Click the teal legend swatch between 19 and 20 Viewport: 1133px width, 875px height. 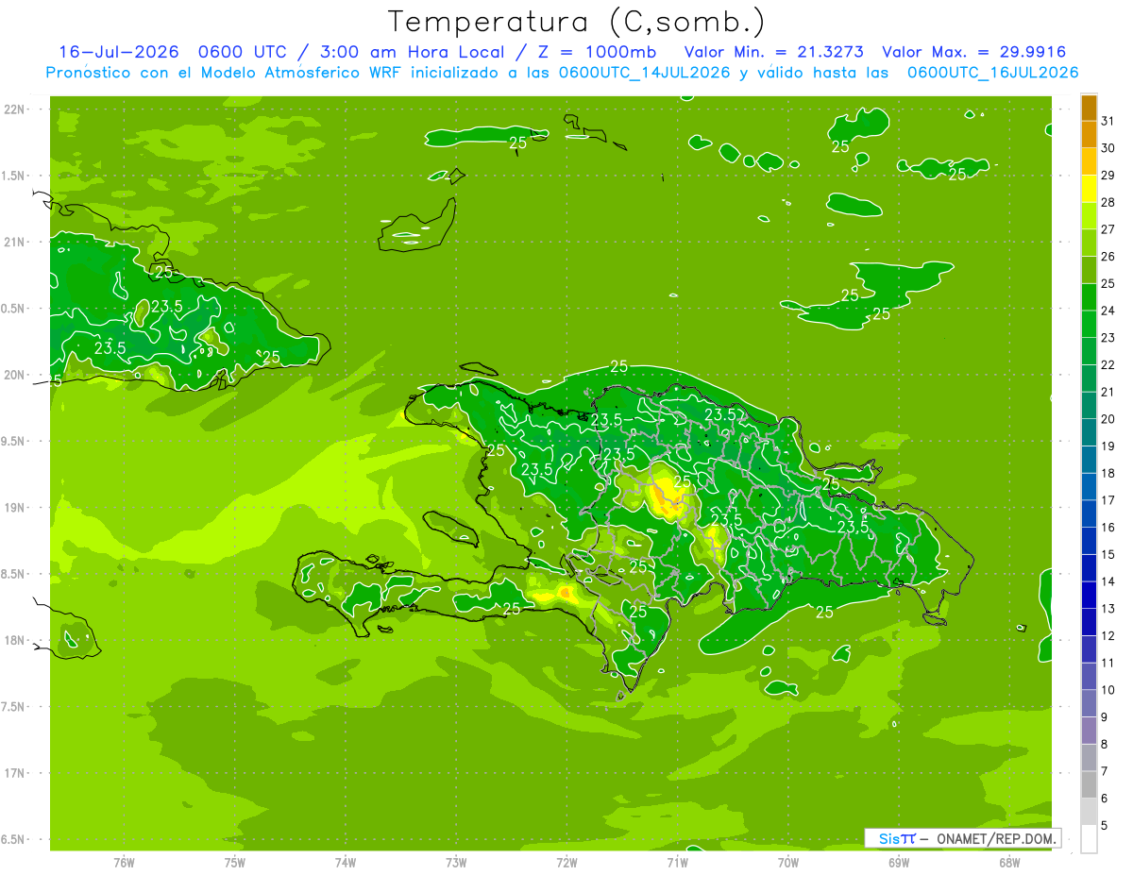1089,432
